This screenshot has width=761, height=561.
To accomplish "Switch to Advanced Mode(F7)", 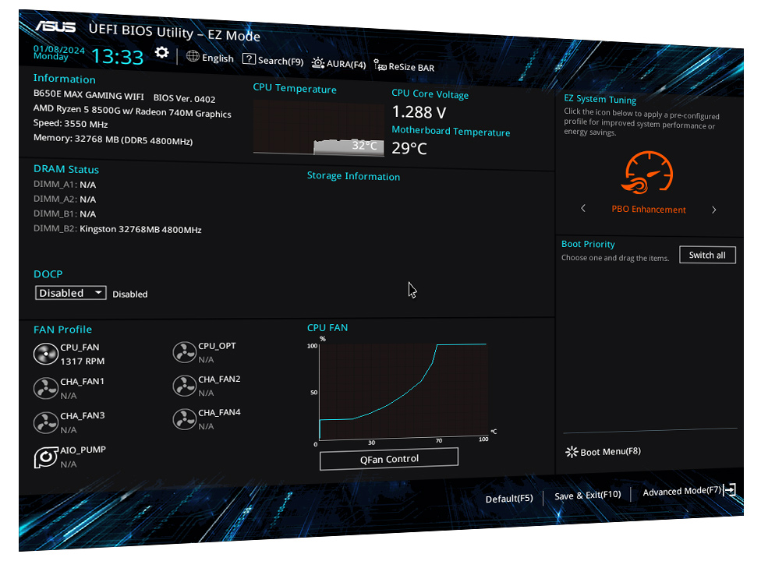I will pos(682,491).
